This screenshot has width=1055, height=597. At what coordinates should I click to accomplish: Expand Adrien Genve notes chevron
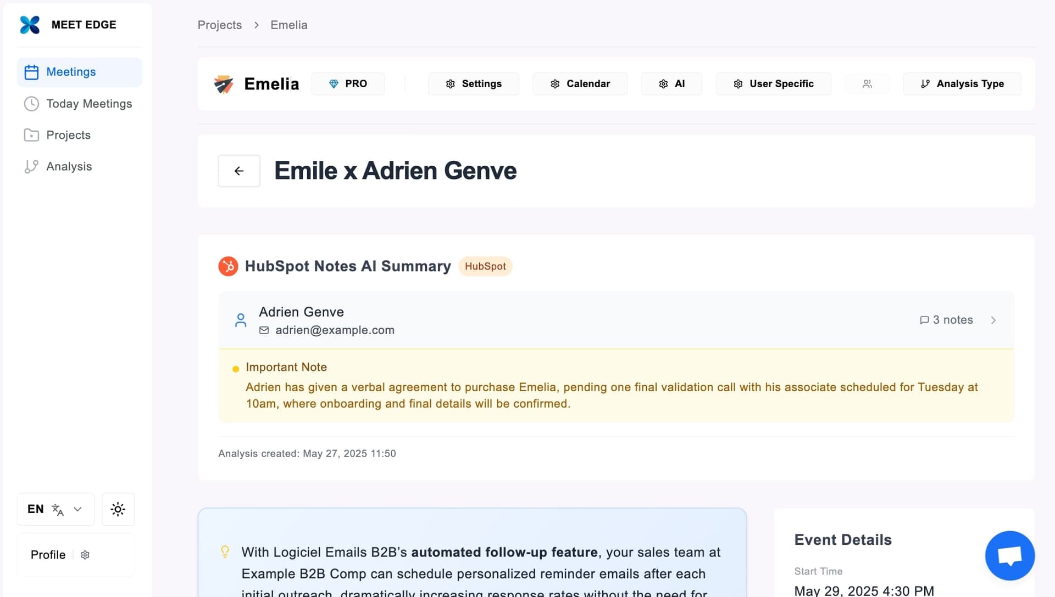[x=993, y=320]
